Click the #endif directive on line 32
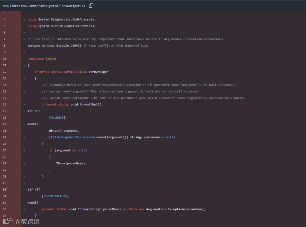This screenshot has width=306, height=227. pos(33,203)
